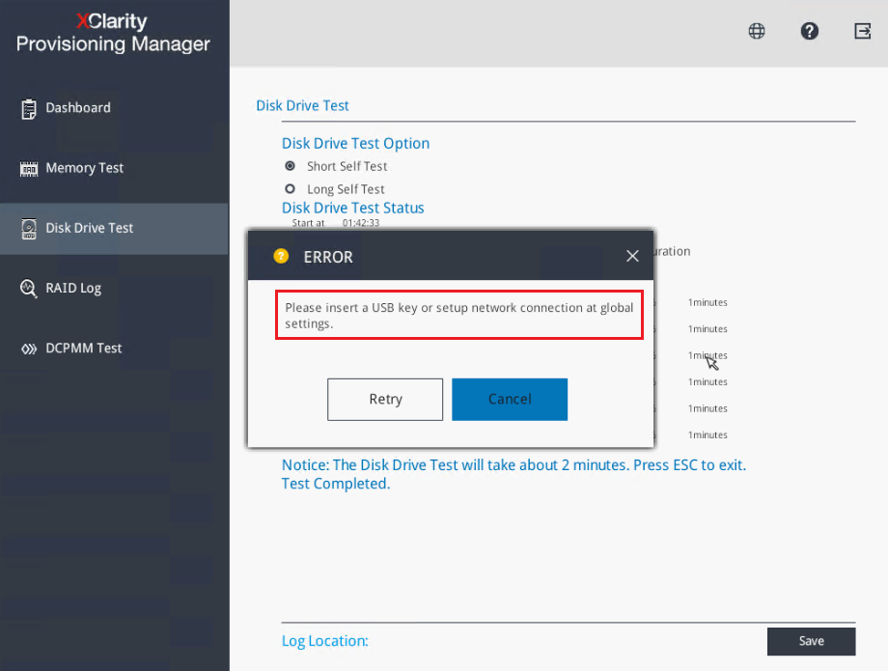888x671 pixels.
Task: Click the Save log button
Action: (x=812, y=641)
